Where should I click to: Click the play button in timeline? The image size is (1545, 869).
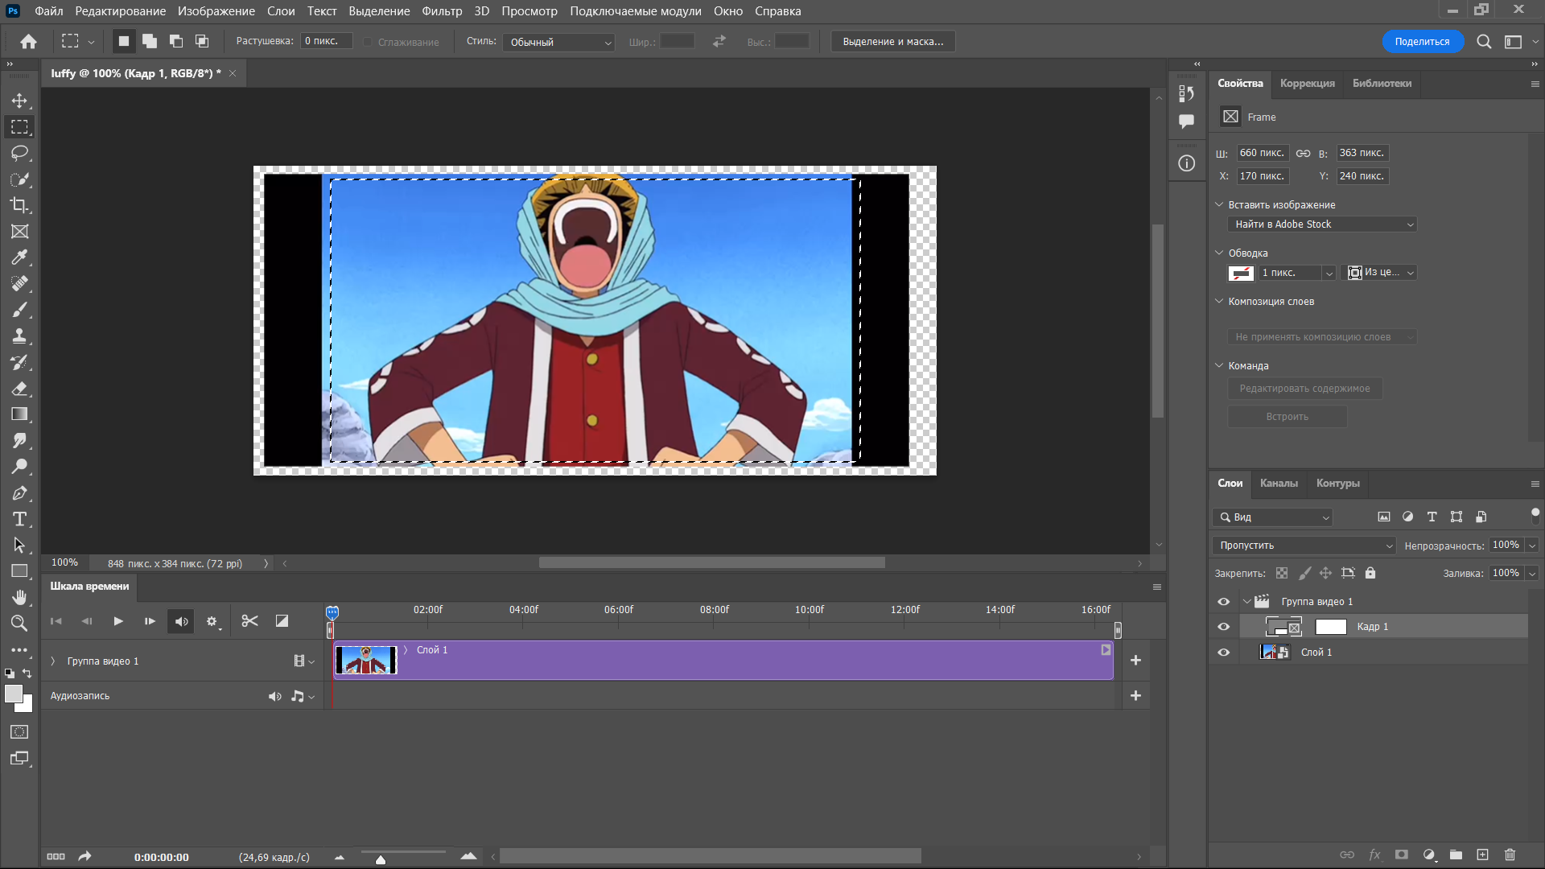(x=117, y=620)
